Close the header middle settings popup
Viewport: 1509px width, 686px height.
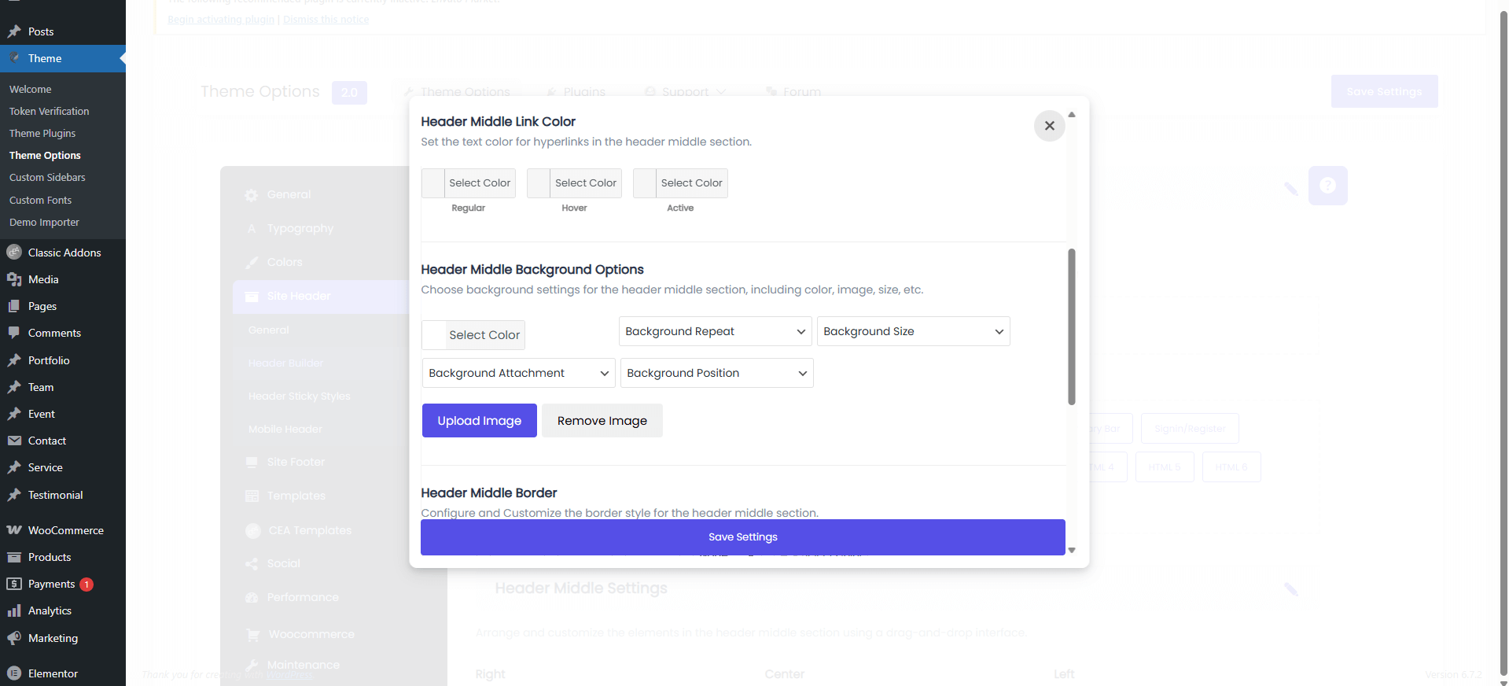point(1049,126)
